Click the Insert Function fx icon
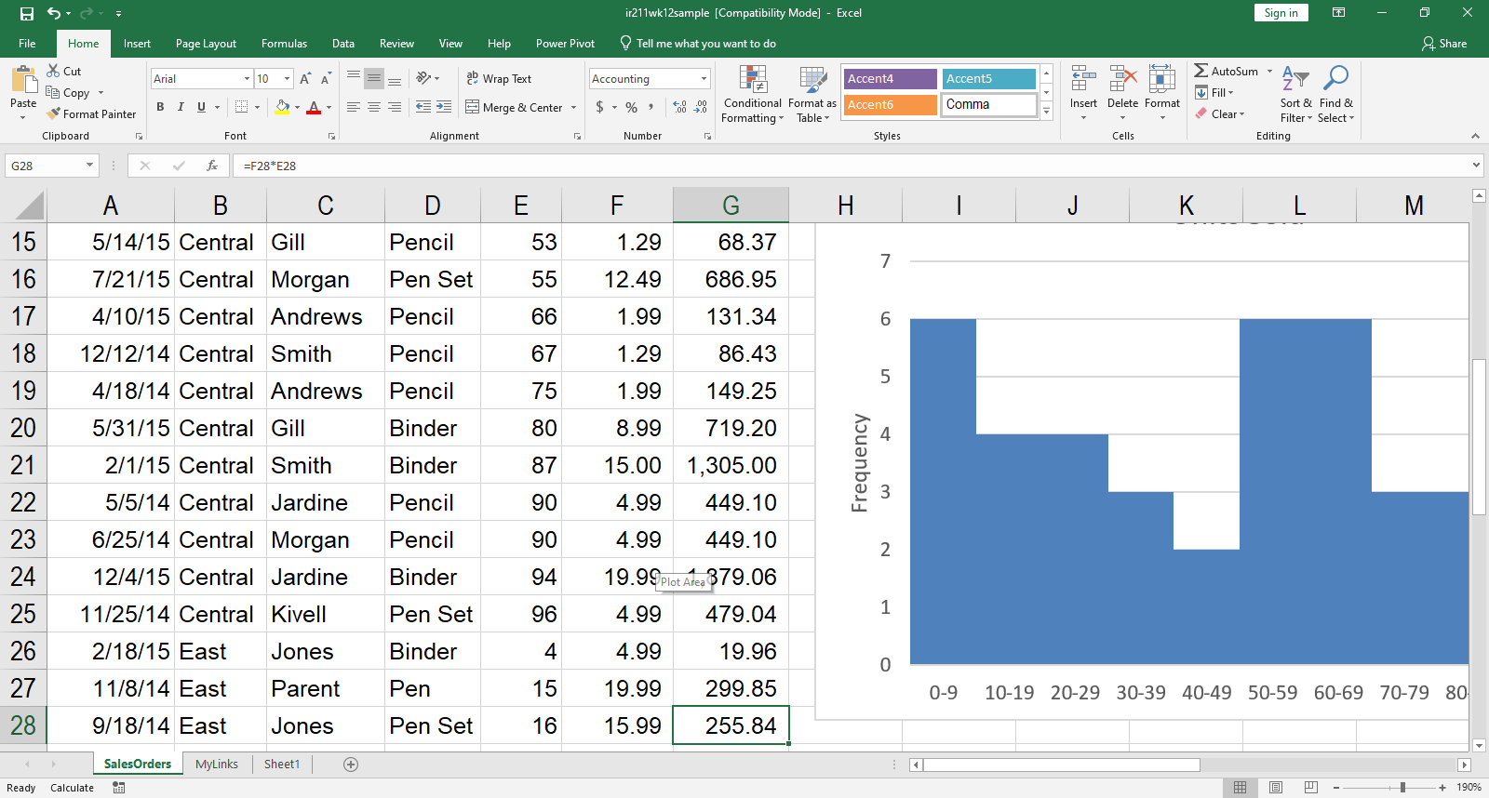 pyautogui.click(x=212, y=166)
